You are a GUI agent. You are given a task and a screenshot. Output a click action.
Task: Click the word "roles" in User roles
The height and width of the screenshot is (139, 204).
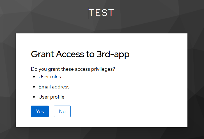pos(56,77)
